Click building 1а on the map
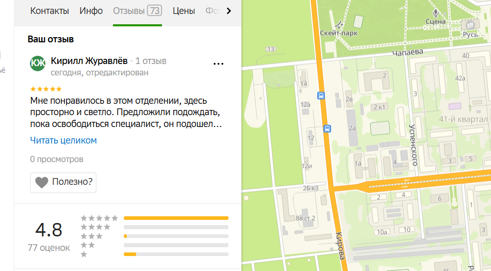The width and height of the screenshot is (491, 271). pyautogui.click(x=358, y=164)
